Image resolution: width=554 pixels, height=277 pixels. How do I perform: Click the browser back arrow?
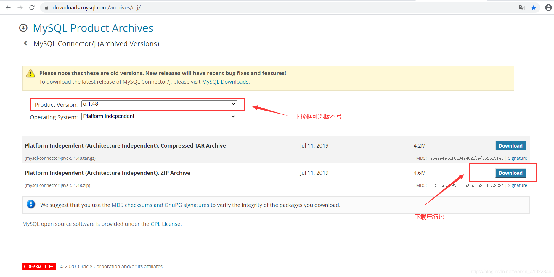8,8
